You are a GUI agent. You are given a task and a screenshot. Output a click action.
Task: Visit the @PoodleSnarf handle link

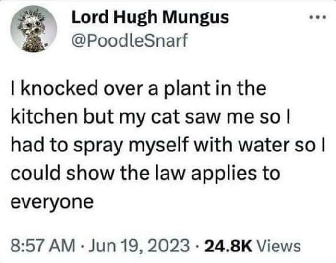(x=130, y=40)
